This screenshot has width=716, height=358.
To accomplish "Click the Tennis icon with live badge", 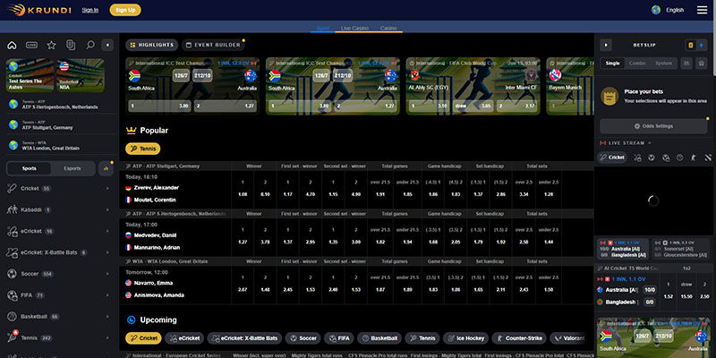I will (x=12, y=337).
